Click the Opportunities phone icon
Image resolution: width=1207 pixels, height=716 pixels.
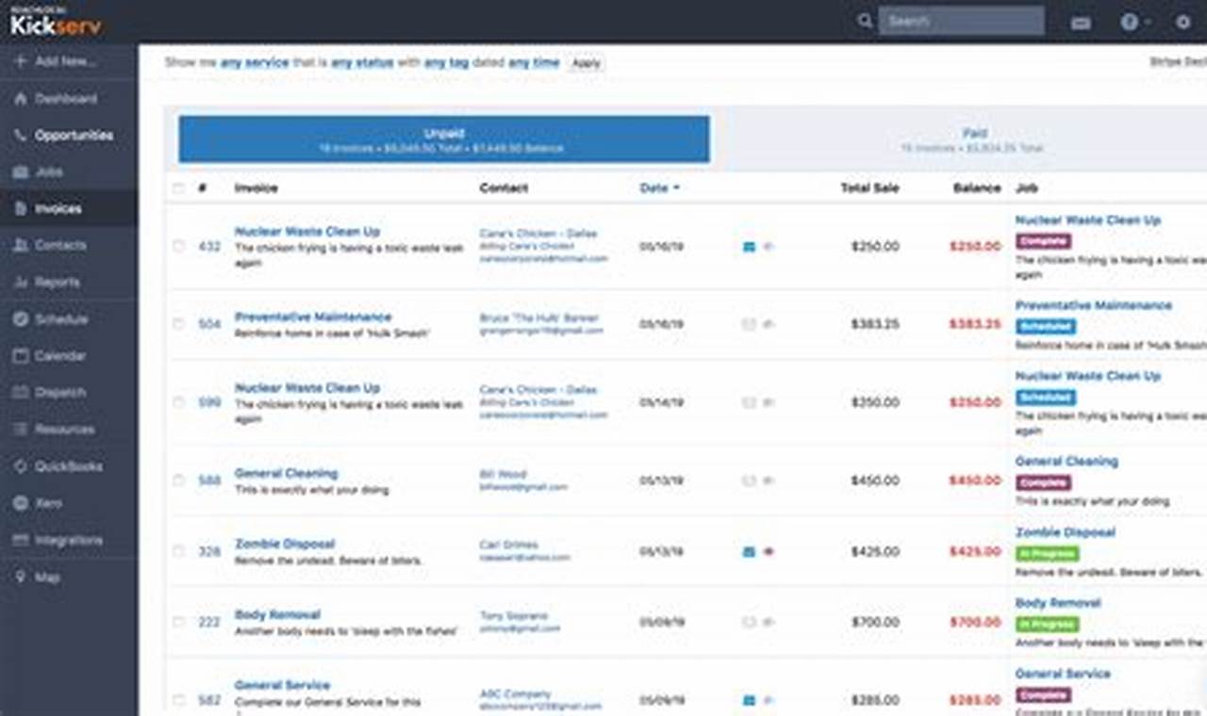click(x=21, y=135)
